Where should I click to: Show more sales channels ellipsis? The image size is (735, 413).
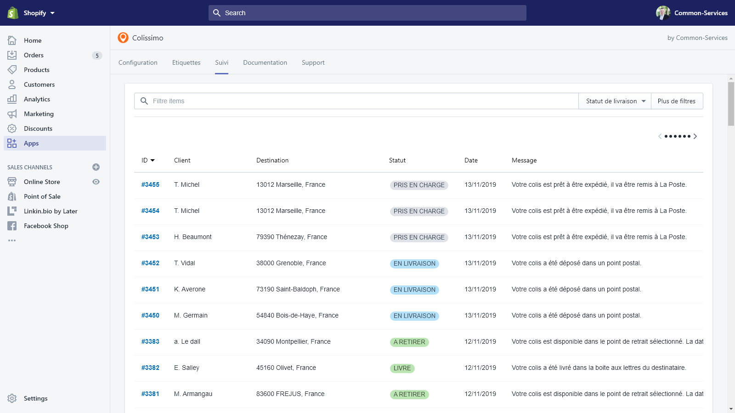12,240
